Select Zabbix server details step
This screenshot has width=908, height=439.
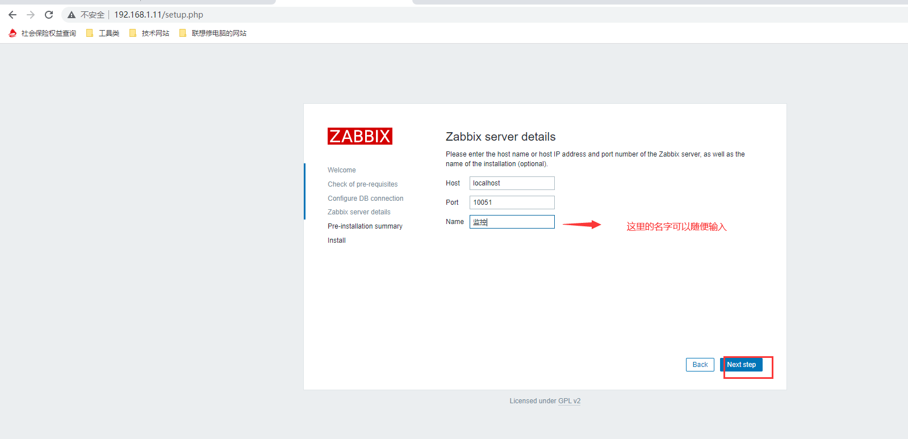(359, 212)
